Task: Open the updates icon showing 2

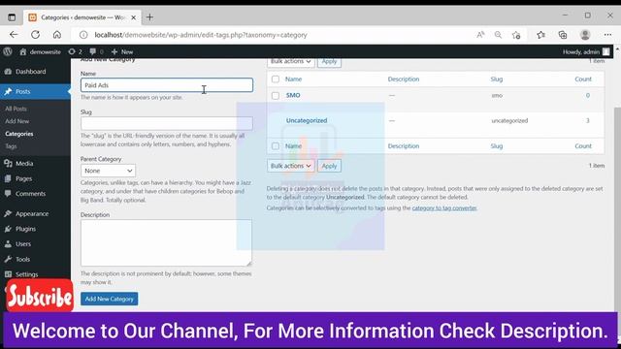Action: pyautogui.click(x=76, y=51)
